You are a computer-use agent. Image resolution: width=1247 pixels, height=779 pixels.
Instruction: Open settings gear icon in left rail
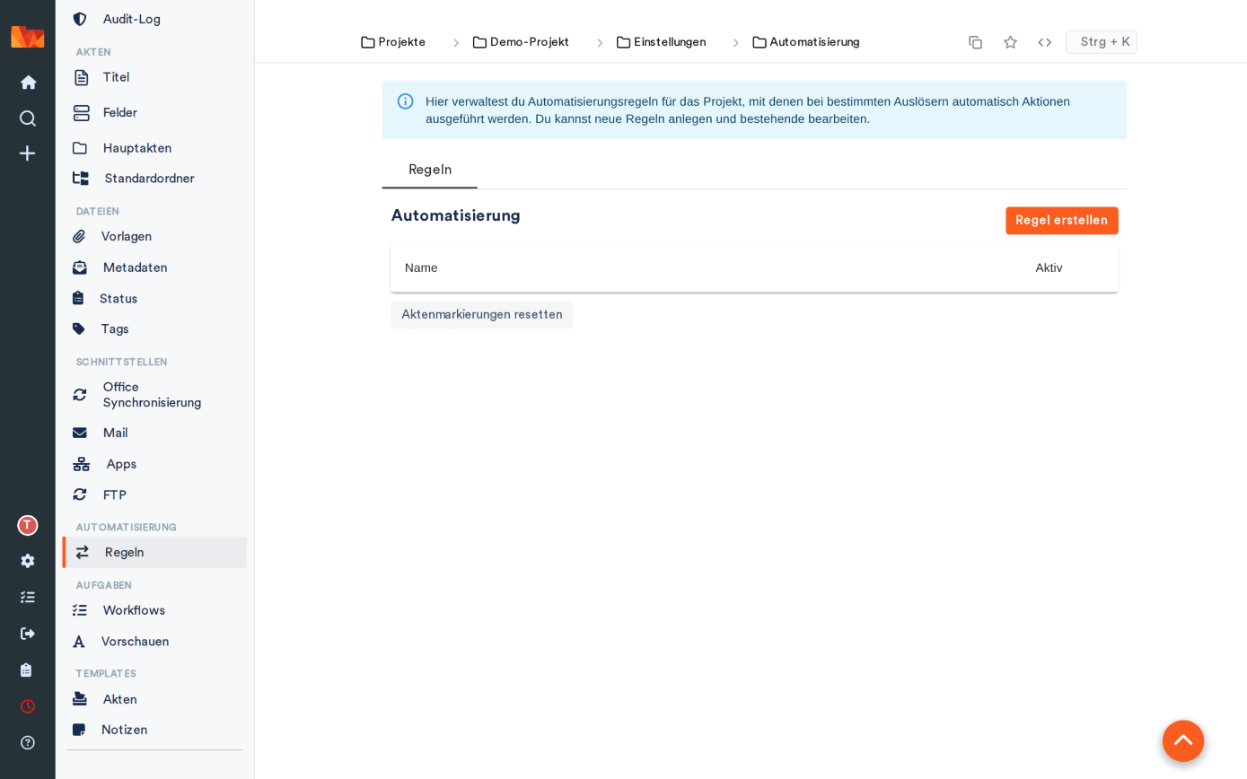pyautogui.click(x=28, y=561)
